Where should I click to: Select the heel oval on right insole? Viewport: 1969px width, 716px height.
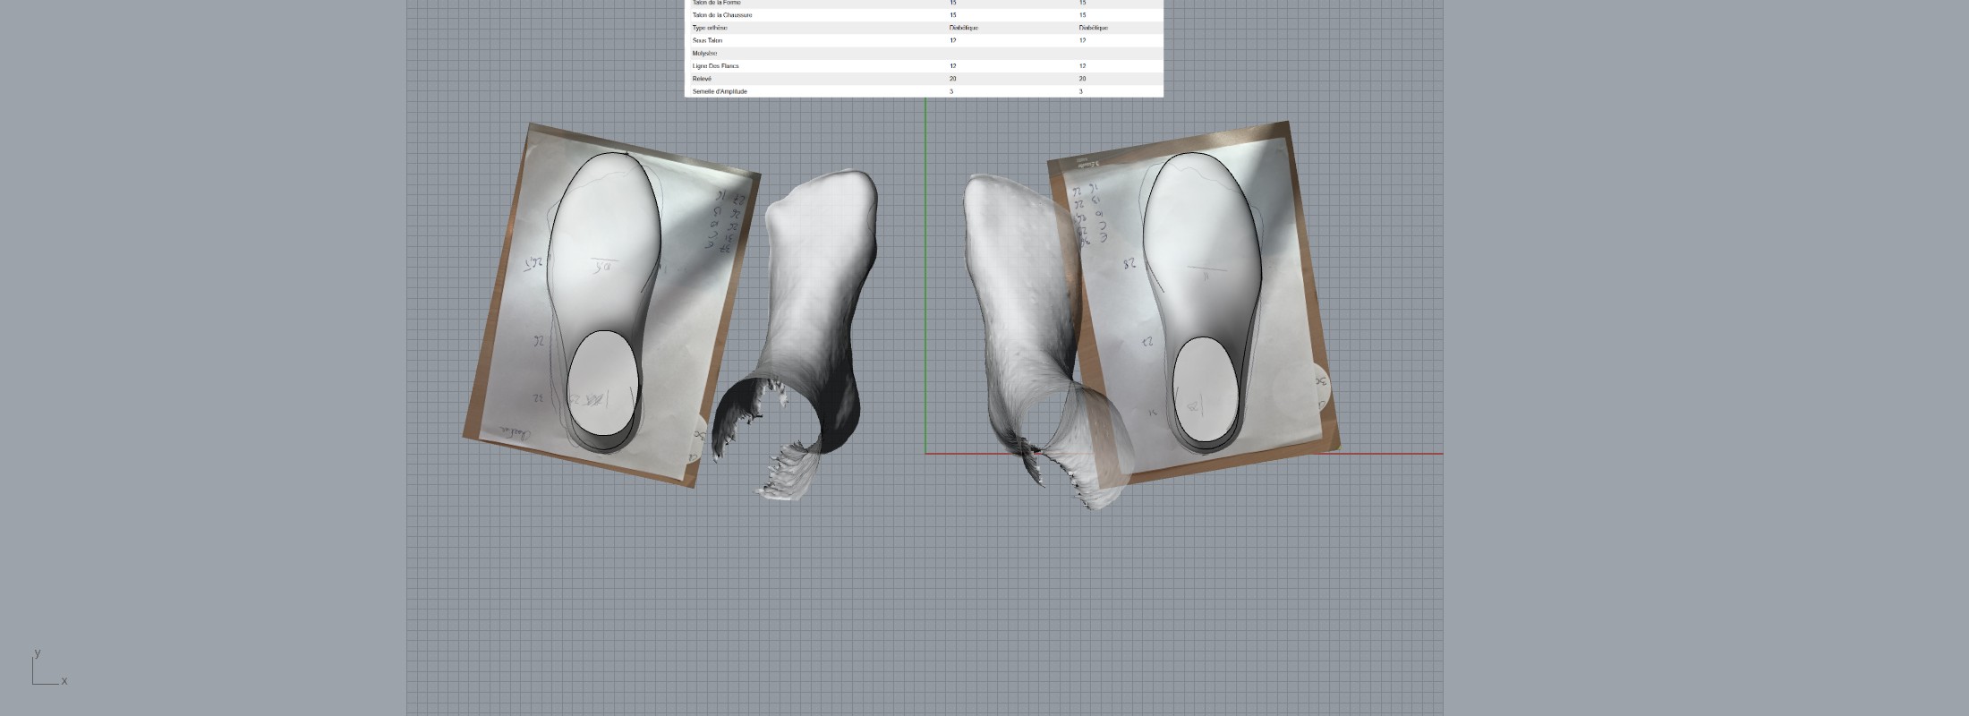(x=1206, y=389)
